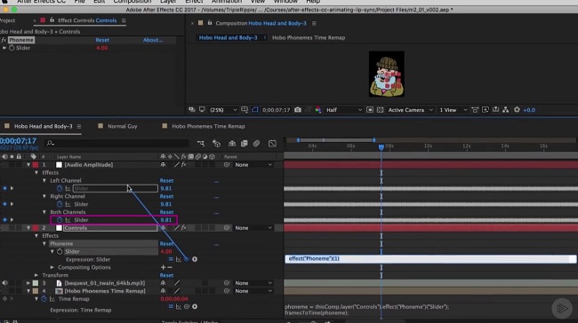Viewport: 578px width, 323px height.
Task: Click the Fast Previews icon
Action: (x=486, y=110)
